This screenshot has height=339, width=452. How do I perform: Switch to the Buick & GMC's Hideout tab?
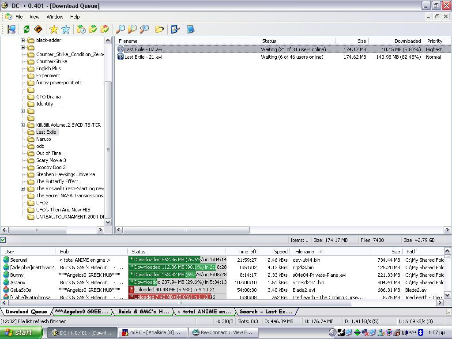(x=143, y=311)
